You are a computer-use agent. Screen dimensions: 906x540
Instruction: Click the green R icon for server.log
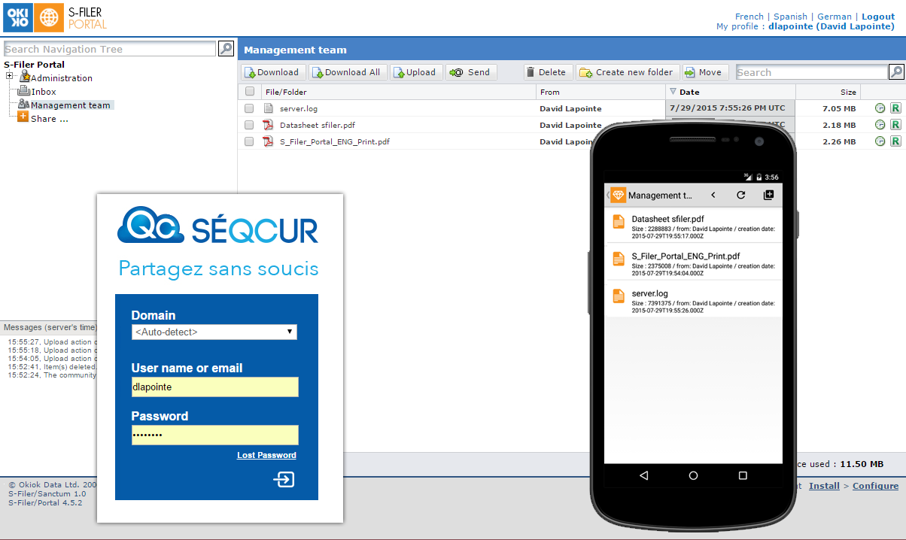click(895, 108)
